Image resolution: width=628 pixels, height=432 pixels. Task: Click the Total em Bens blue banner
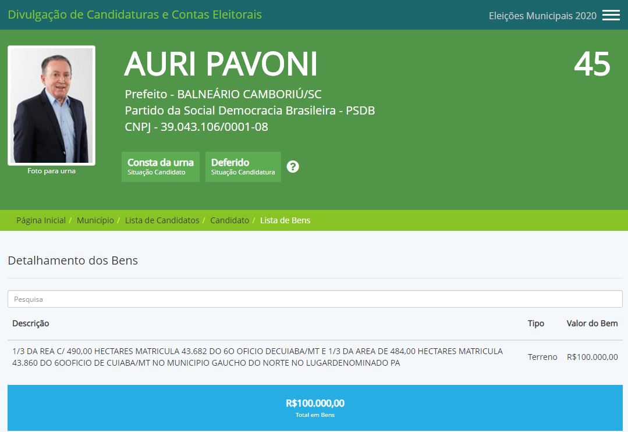pos(315,408)
